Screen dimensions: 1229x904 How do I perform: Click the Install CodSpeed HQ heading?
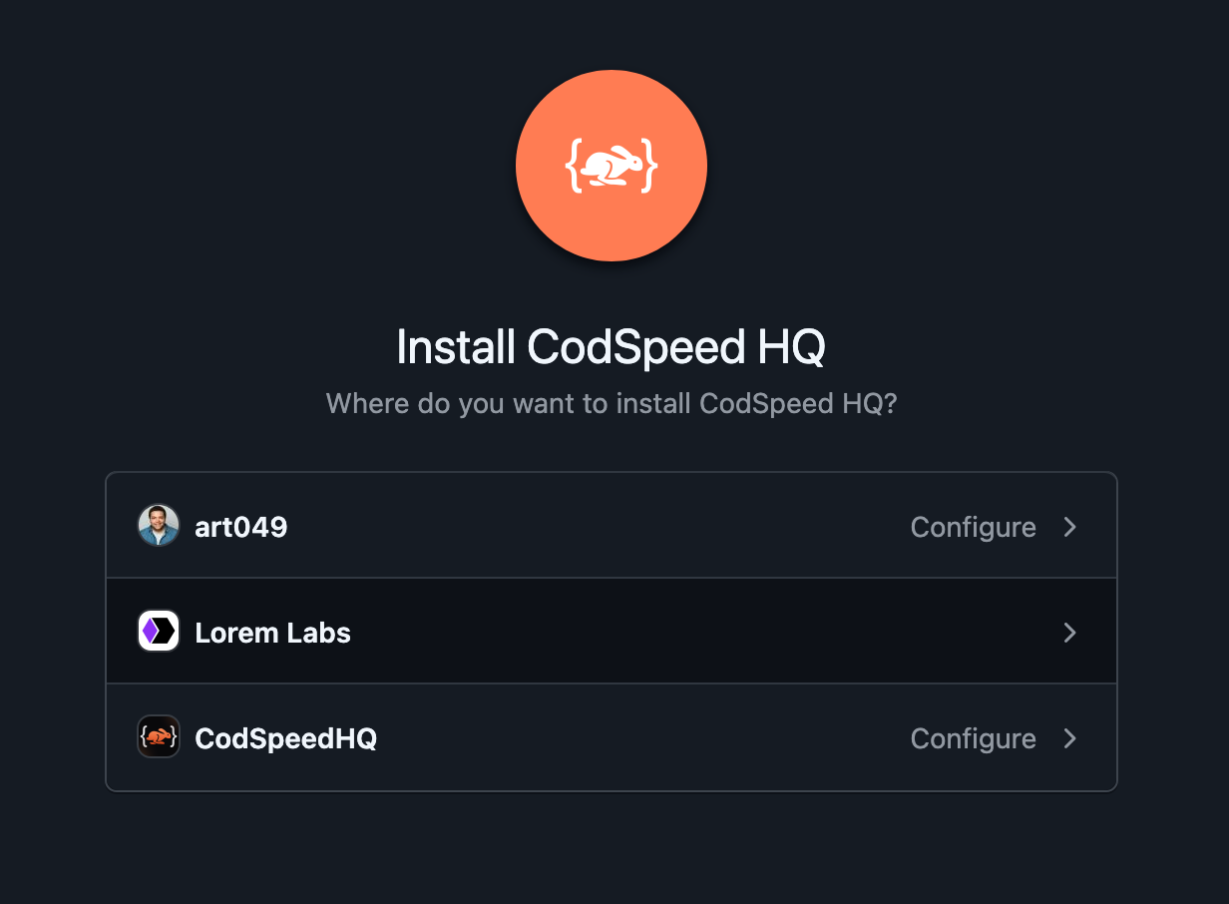tap(611, 347)
